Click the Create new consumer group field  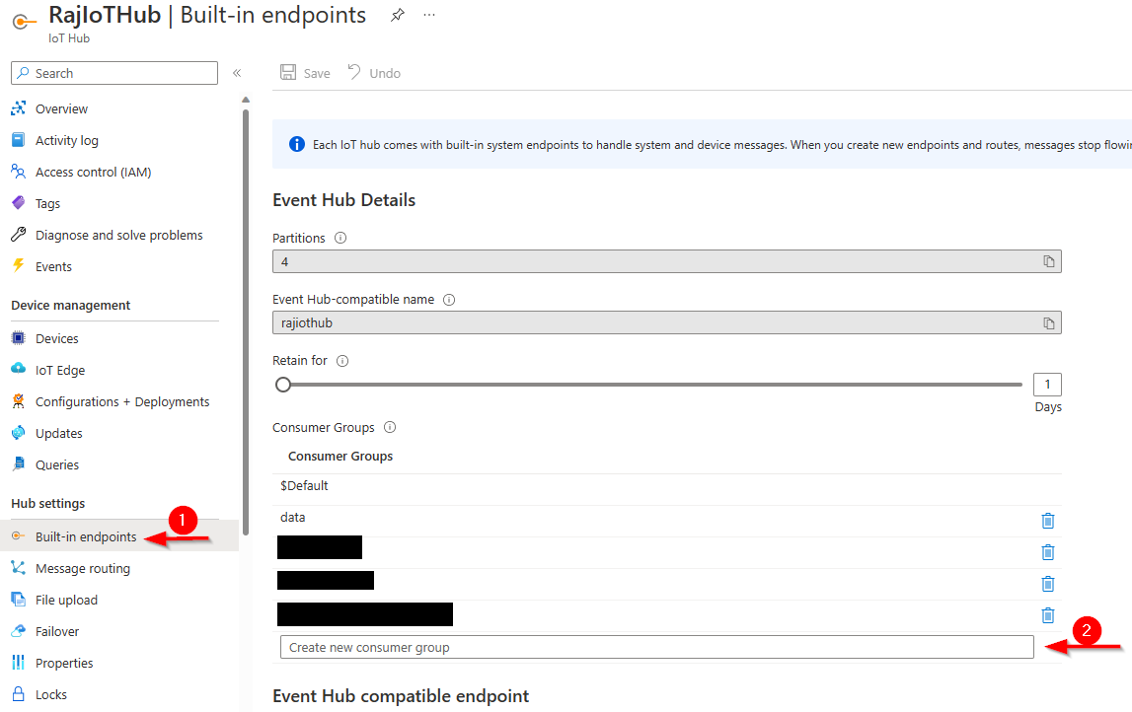point(656,647)
